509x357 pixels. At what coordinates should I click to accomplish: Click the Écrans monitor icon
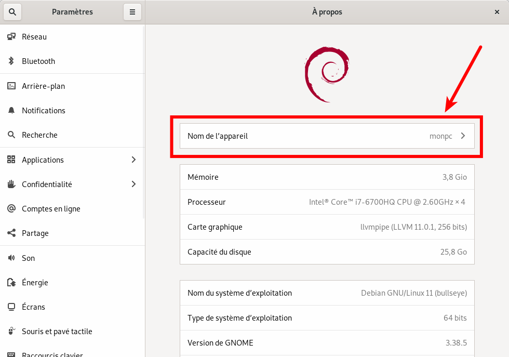coord(11,307)
